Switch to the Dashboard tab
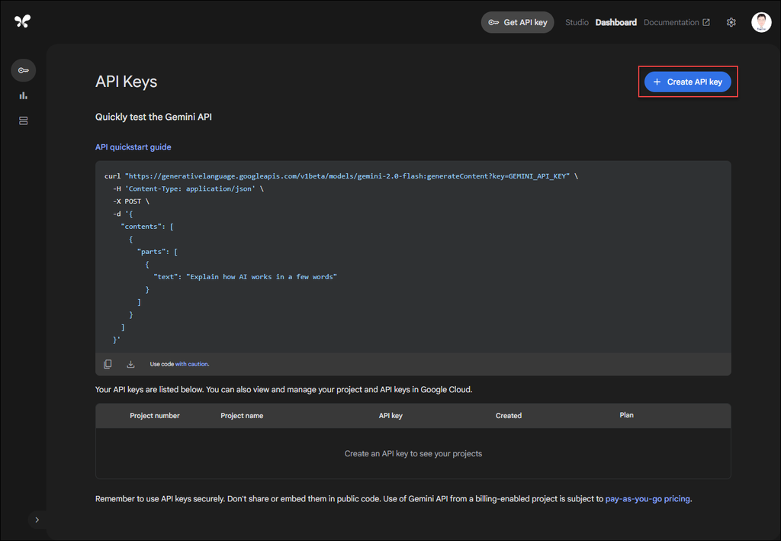This screenshot has height=541, width=781. pos(616,22)
